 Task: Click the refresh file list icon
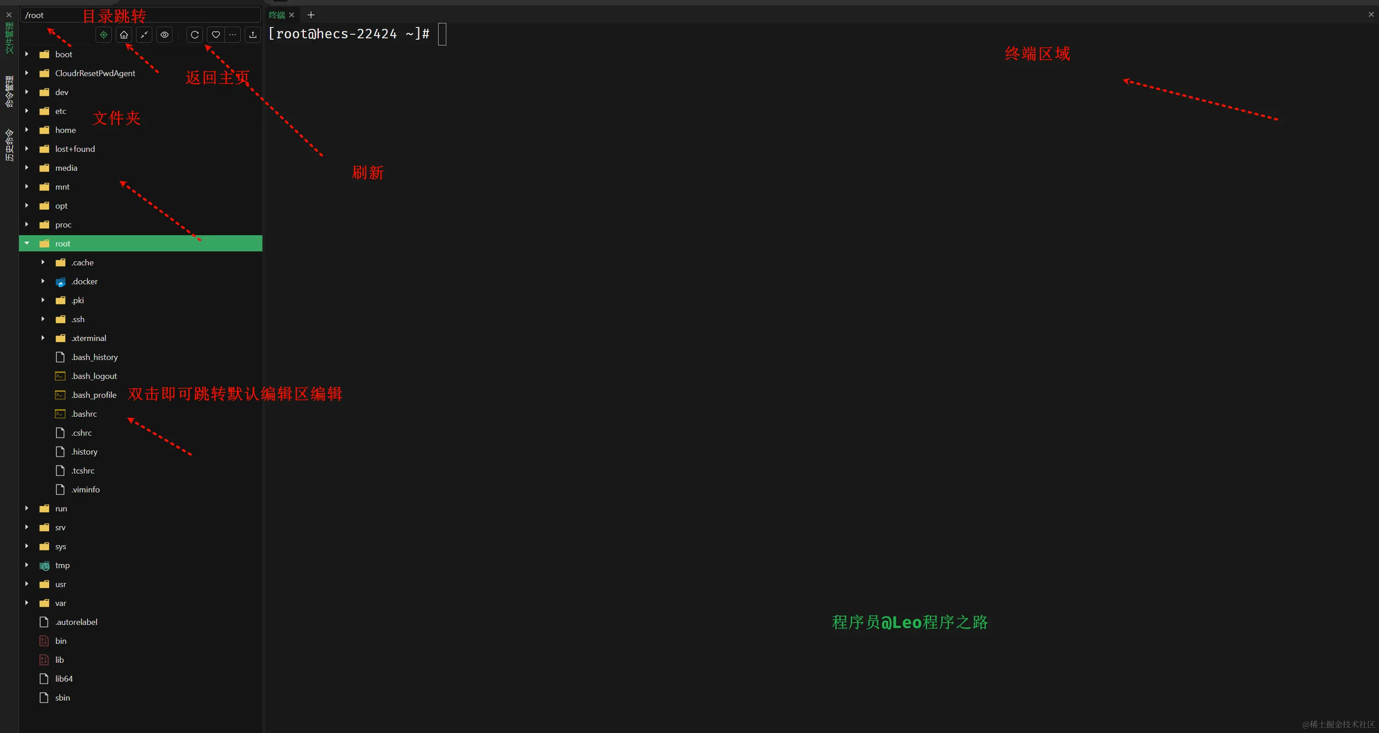pyautogui.click(x=195, y=35)
